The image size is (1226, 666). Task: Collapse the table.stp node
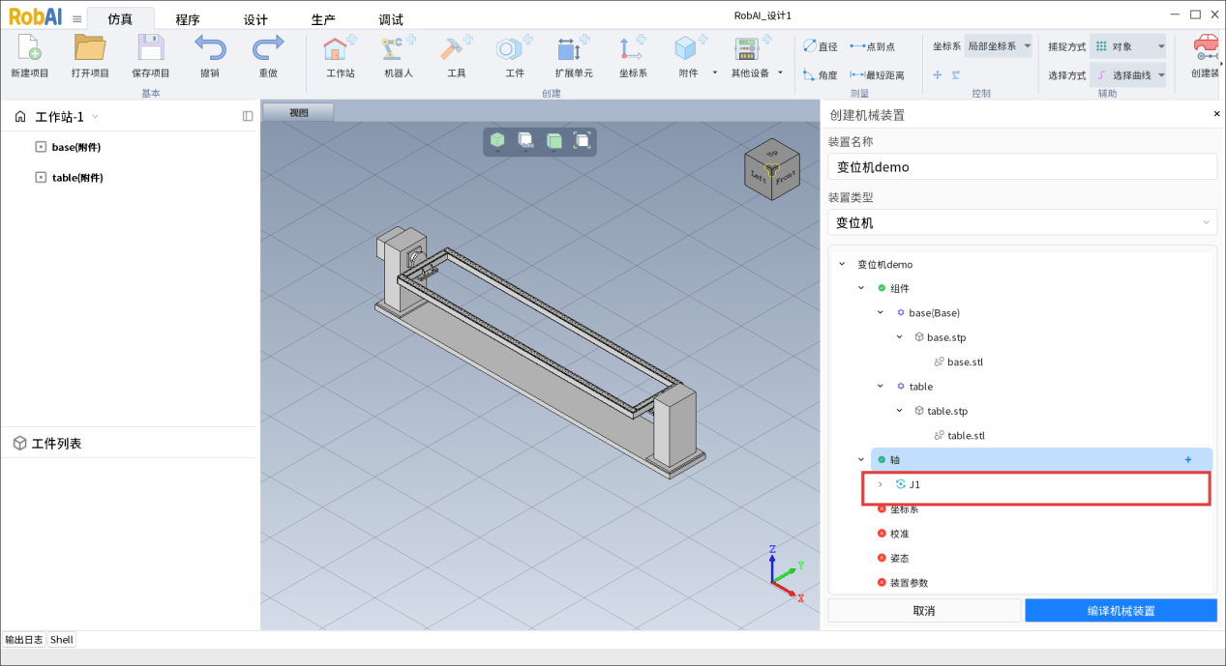(x=899, y=411)
